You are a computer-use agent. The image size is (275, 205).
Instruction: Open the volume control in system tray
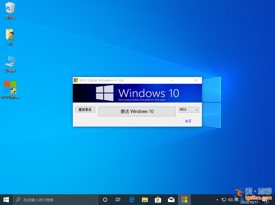230,199
